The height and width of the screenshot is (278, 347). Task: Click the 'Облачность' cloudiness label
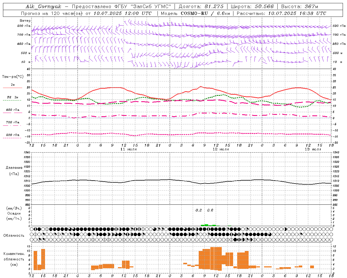(14, 236)
